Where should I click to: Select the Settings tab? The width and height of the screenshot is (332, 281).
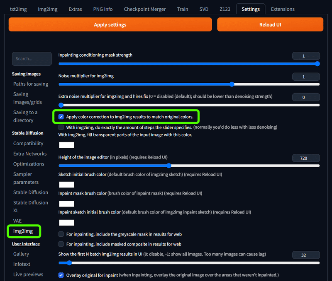click(x=251, y=9)
